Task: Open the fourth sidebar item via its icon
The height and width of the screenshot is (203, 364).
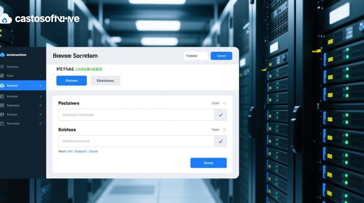Action: (2, 96)
